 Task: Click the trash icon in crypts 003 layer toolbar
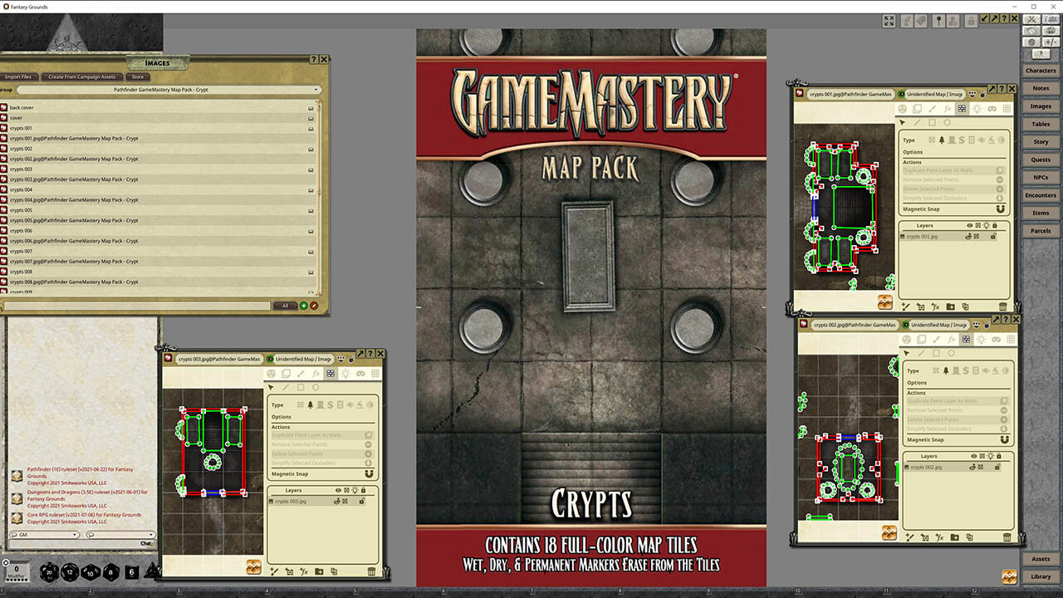coord(371,571)
